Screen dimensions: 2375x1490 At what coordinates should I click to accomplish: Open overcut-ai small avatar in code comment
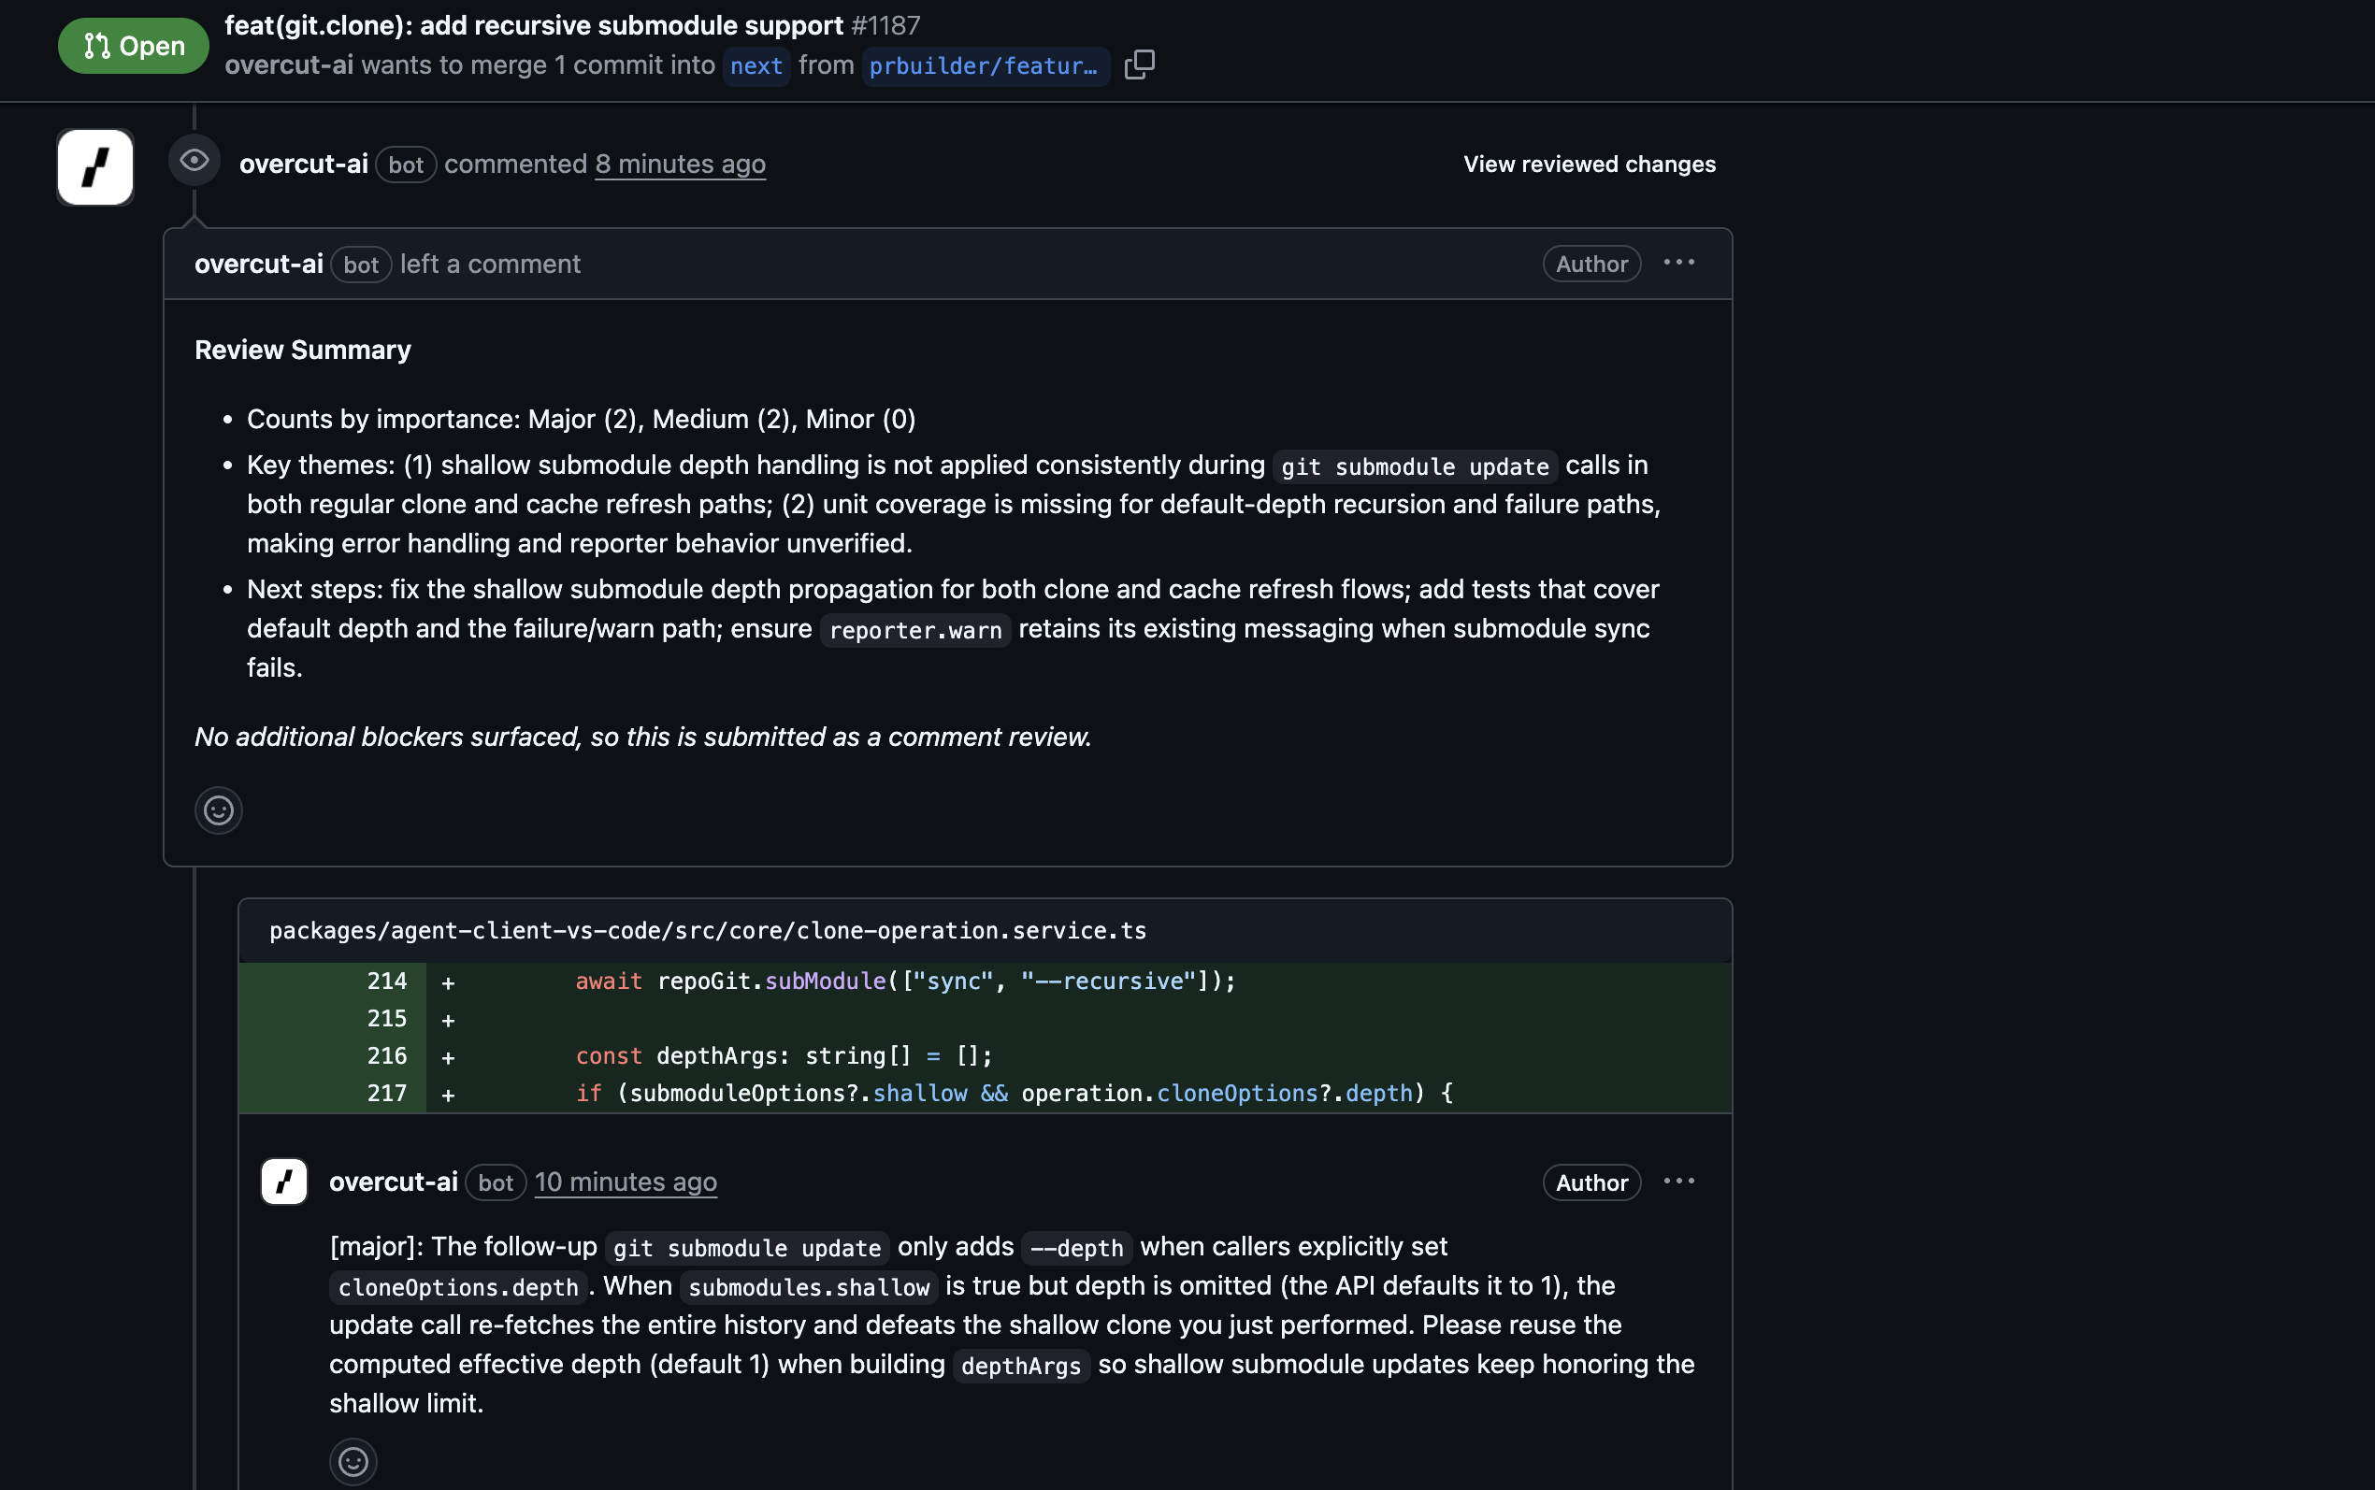285,1182
